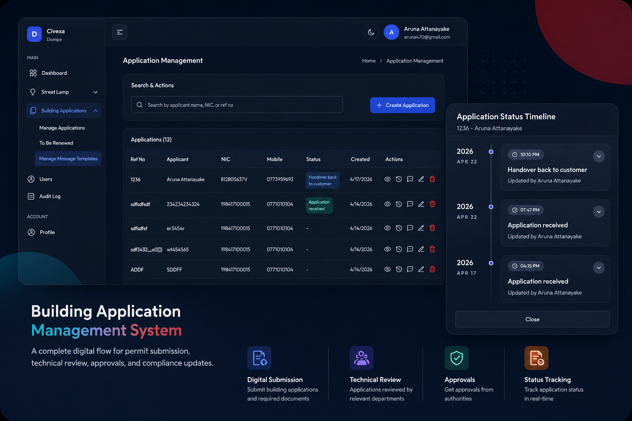View application sdfsdfsf with eye icon
The height and width of the screenshot is (421, 632).
pyautogui.click(x=388, y=228)
